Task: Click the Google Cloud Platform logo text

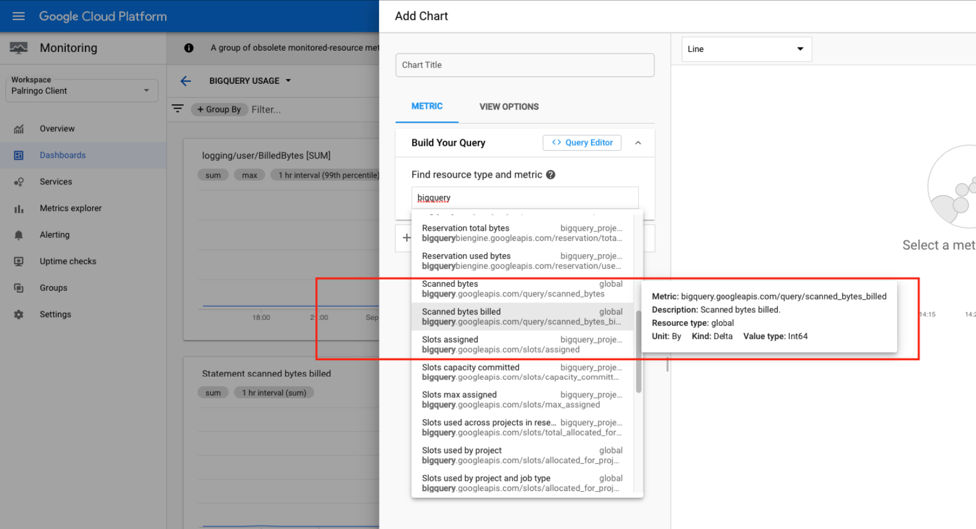Action: [103, 16]
